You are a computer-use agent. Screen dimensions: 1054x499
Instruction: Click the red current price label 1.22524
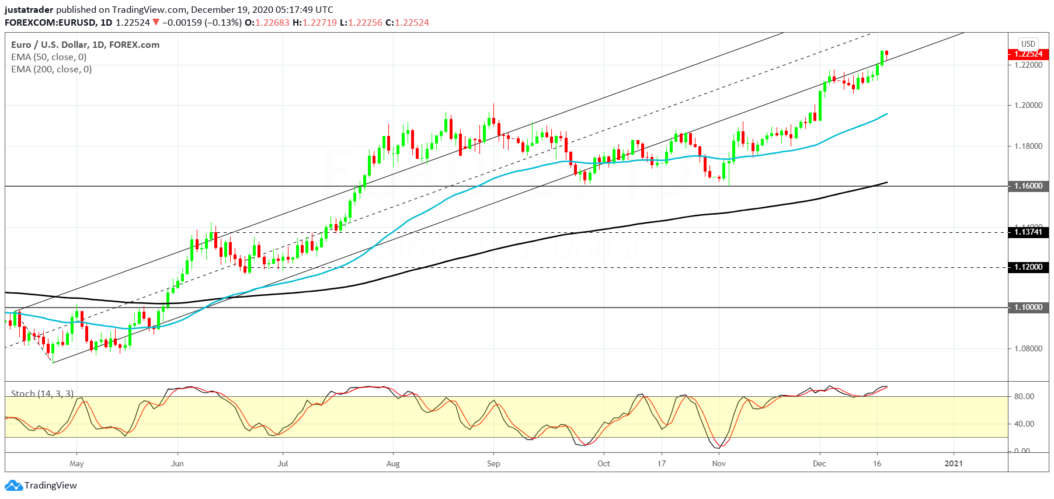click(1028, 54)
